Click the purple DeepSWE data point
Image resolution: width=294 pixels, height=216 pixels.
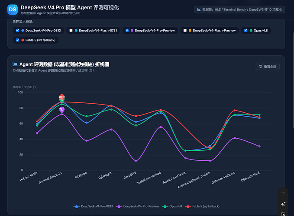136,161
